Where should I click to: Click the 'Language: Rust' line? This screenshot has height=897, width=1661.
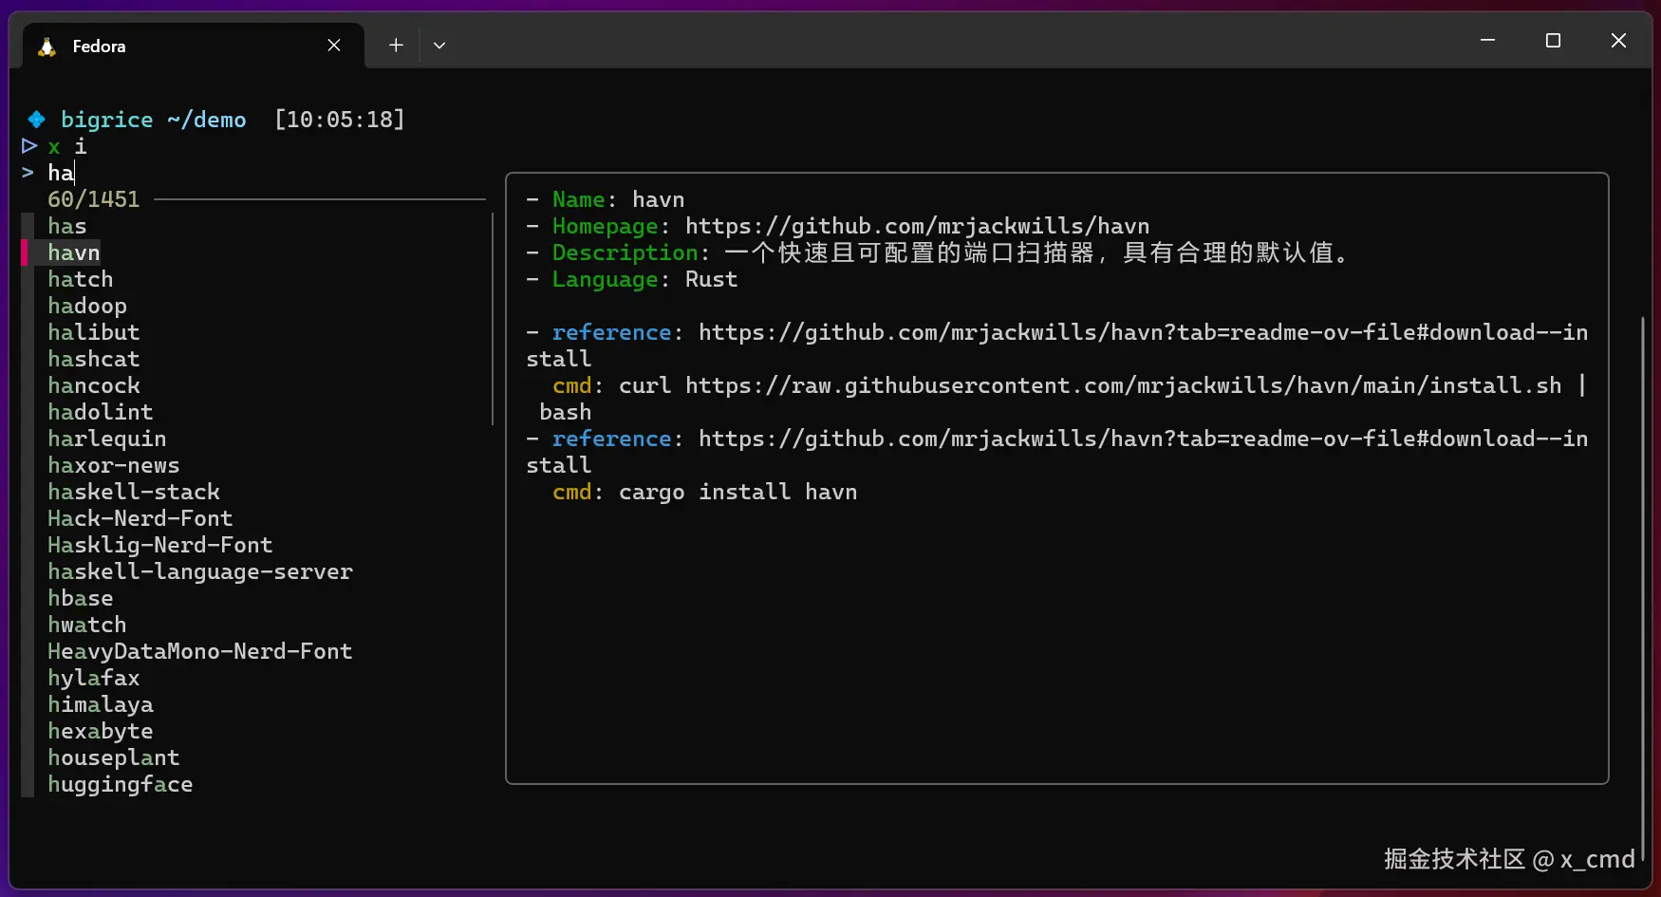click(x=632, y=279)
